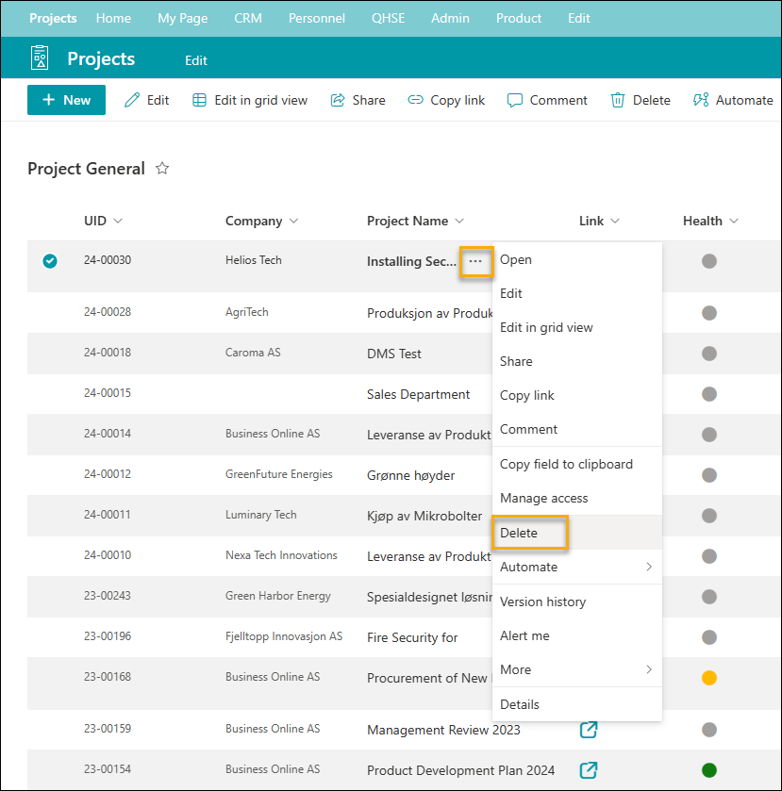
Task: Choose Copy link in the context menu
Action: (x=577, y=395)
